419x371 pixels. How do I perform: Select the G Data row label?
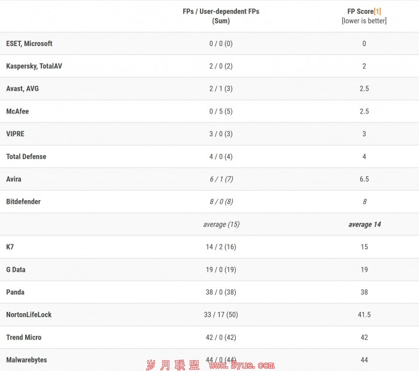pos(16,269)
